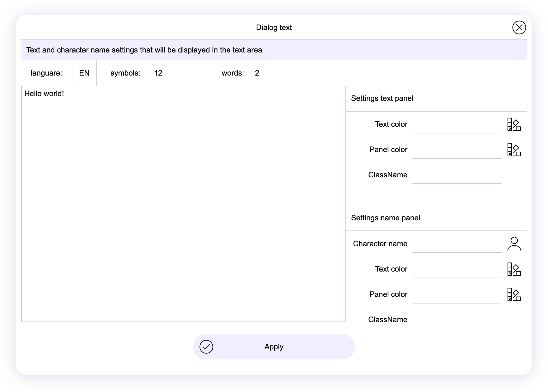Close the Dialog text window
Image resolution: width=548 pixels, height=392 pixels.
coord(519,28)
